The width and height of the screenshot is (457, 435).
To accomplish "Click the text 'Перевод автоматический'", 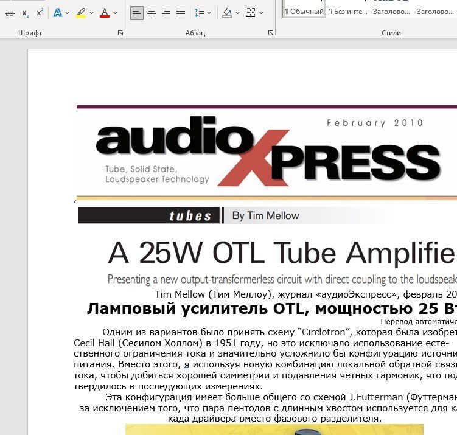I will pyautogui.click(x=419, y=322).
